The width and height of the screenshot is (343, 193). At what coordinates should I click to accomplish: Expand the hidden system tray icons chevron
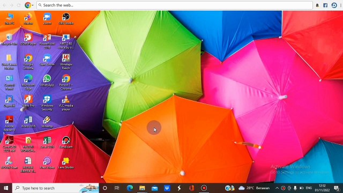tap(277, 188)
